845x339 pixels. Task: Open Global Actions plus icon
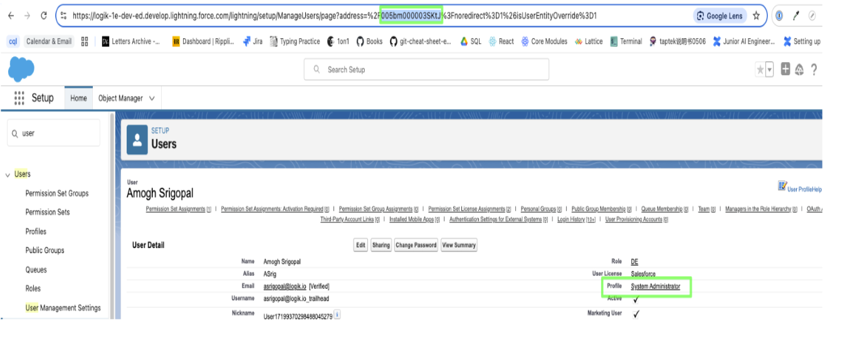click(x=785, y=69)
